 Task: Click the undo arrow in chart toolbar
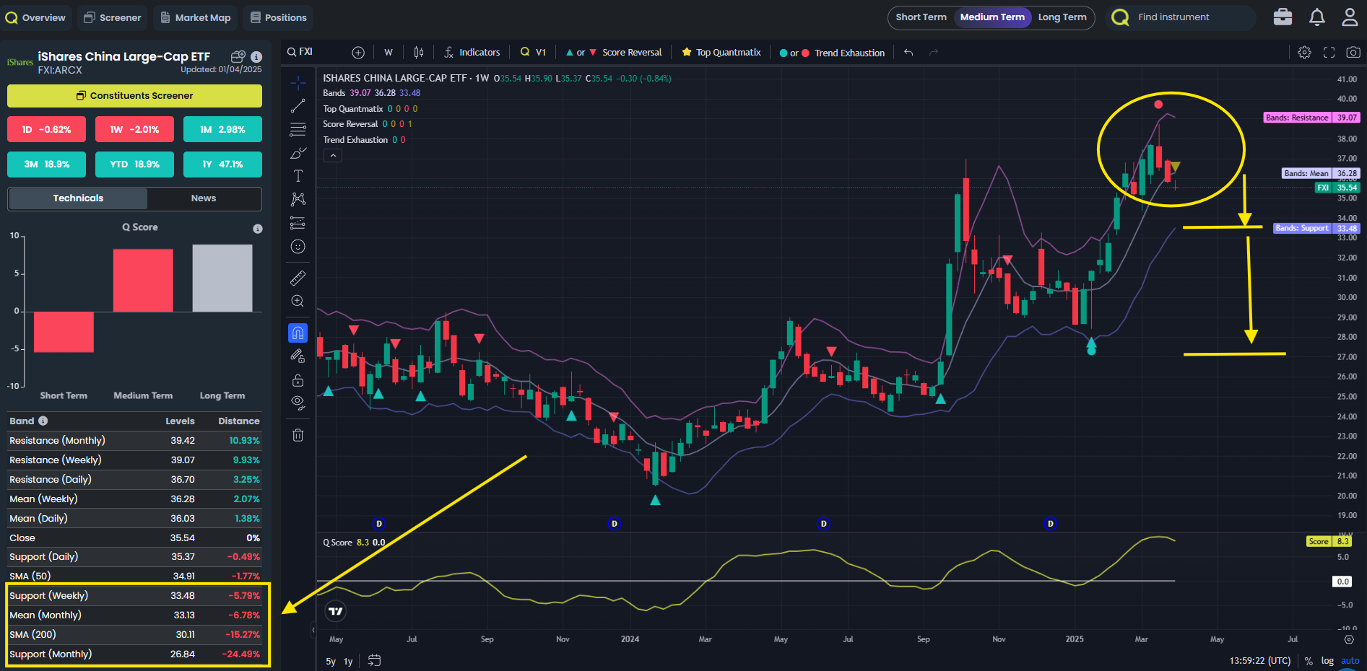coord(908,53)
